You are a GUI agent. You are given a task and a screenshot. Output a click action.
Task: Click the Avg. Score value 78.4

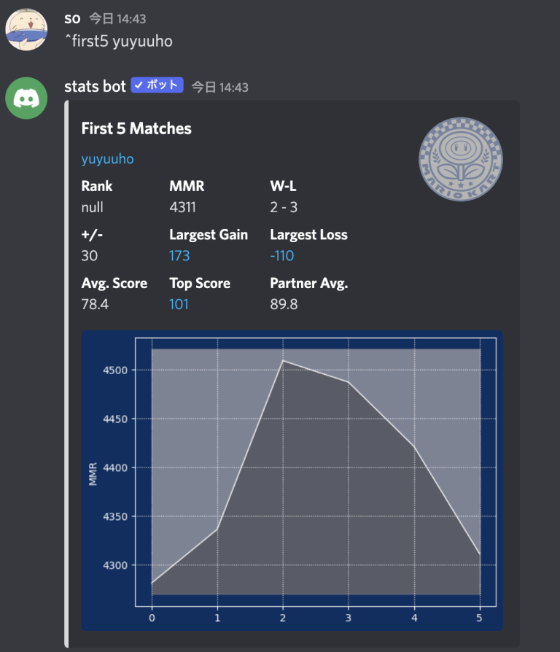[x=95, y=304]
